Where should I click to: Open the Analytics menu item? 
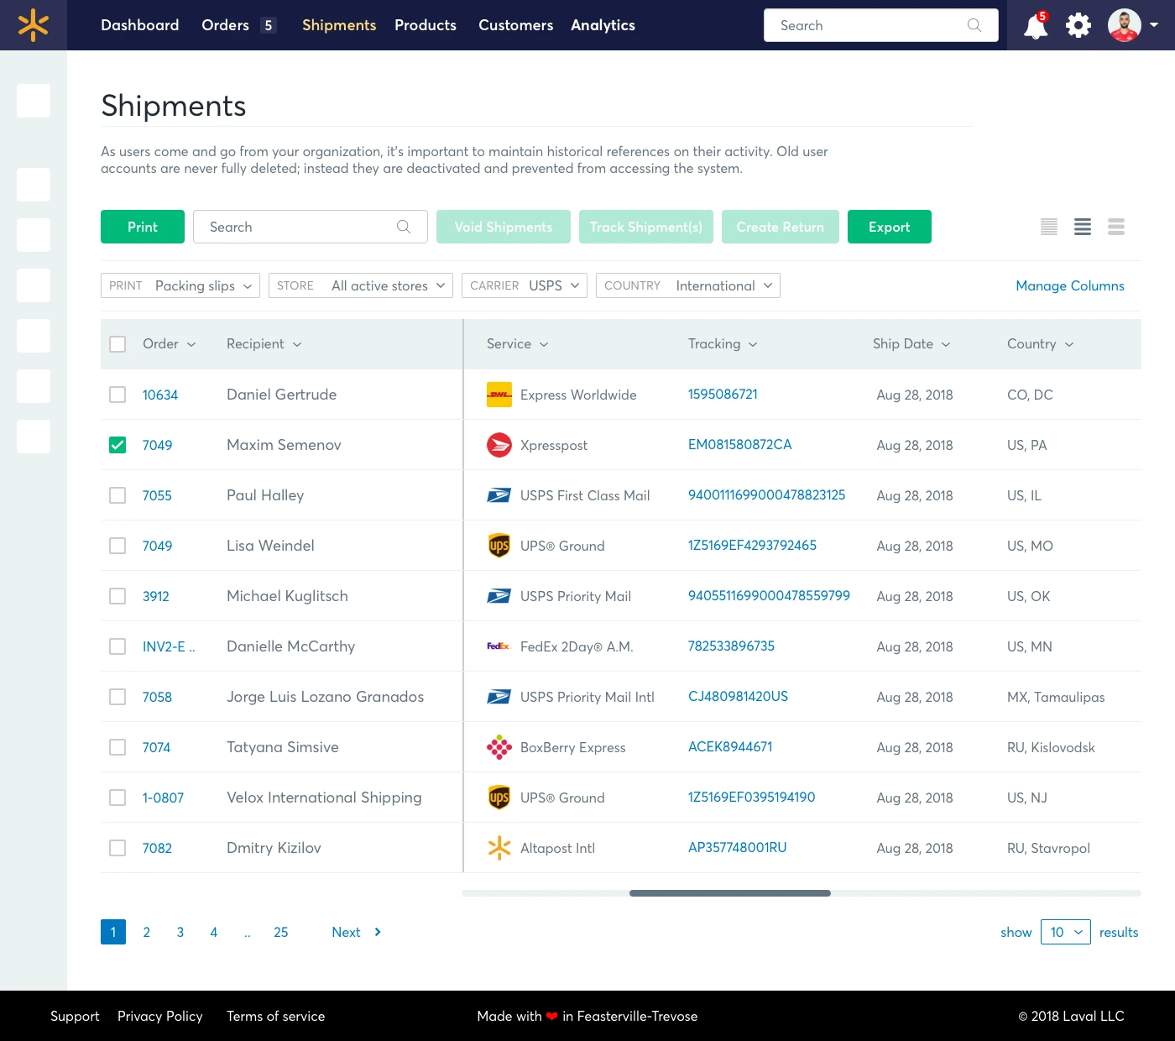[x=603, y=25]
